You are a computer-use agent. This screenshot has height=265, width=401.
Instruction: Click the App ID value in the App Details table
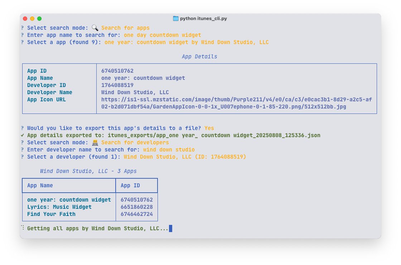(x=117, y=71)
